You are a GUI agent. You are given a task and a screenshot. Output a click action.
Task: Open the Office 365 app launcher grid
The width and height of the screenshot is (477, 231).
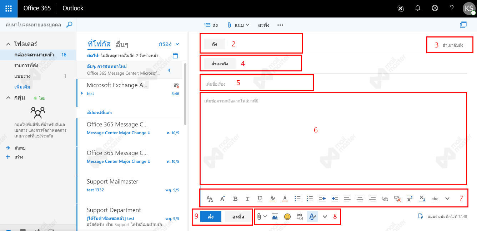(x=9, y=9)
